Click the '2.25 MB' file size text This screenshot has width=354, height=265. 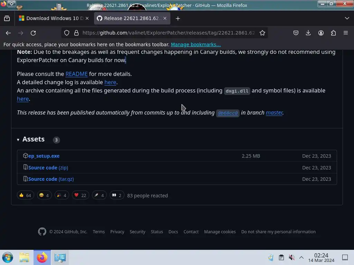click(251, 156)
